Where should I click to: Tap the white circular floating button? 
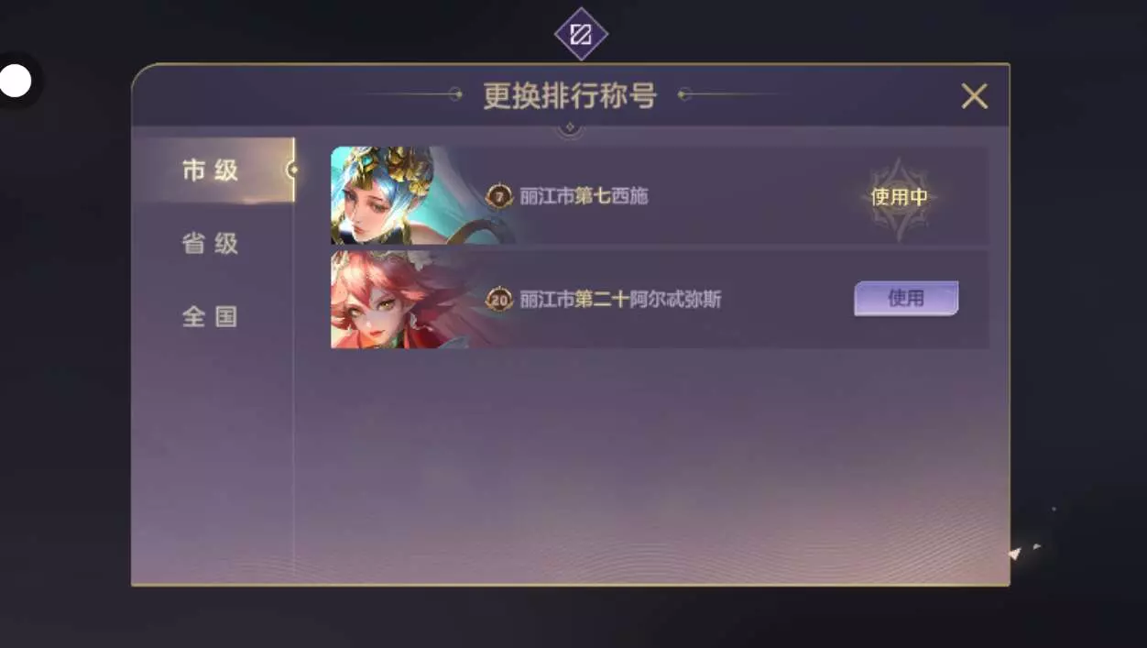[x=16, y=81]
